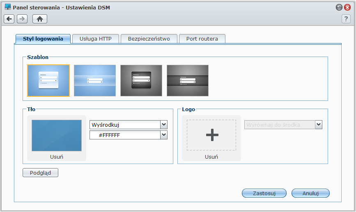Add a logo with the plus icon
The height and width of the screenshot is (212, 356).
[x=211, y=135]
